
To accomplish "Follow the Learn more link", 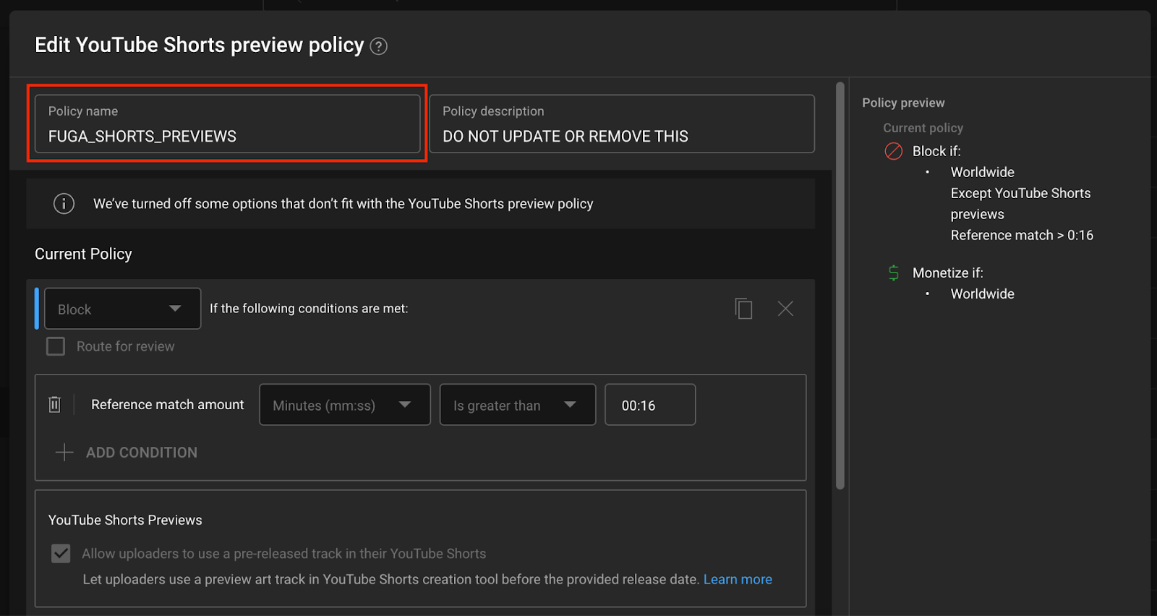I will (738, 579).
